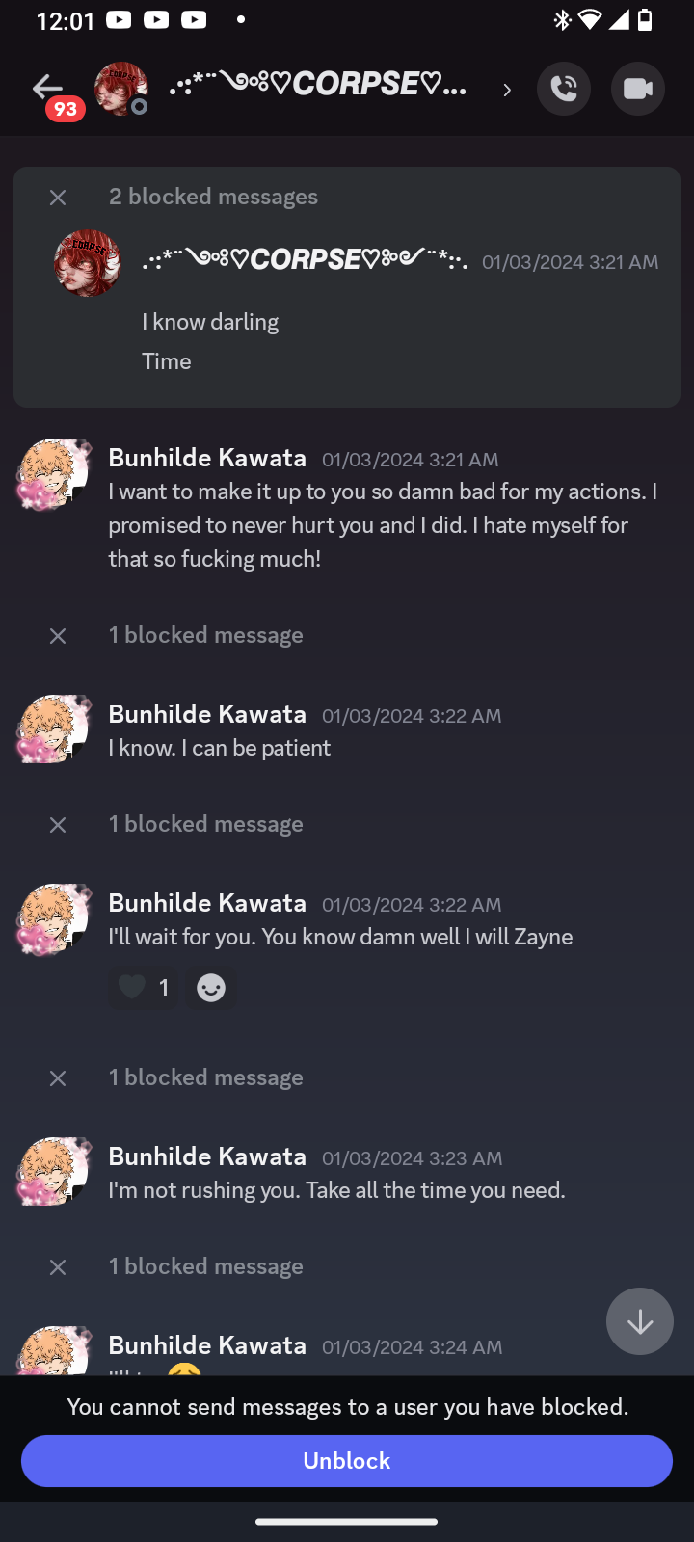The height and width of the screenshot is (1542, 694).
Task: Open CORPSE avatar in expanded blocked message
Action: pyautogui.click(x=88, y=263)
